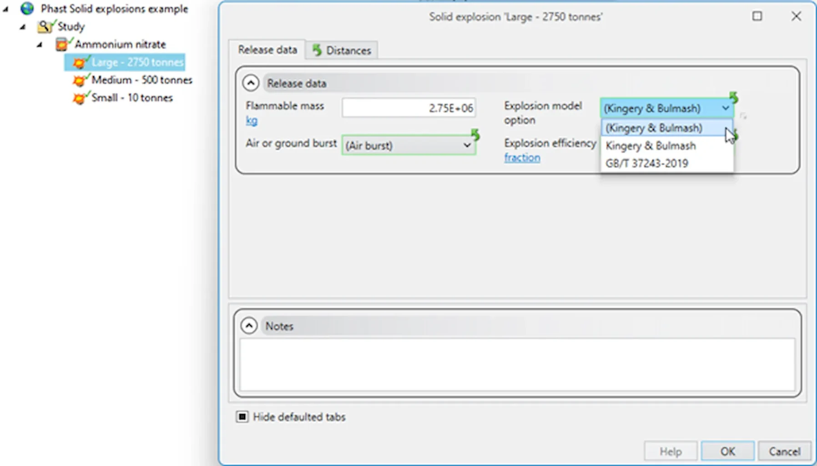Select Large - 2750 tonnes in tree
817x466 pixels.
[137, 62]
